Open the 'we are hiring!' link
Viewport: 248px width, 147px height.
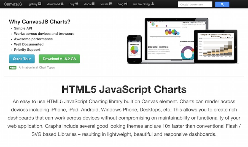pyautogui.click(x=144, y=4)
